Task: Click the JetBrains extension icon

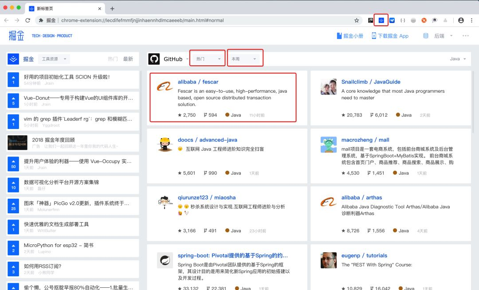Action: pos(371,20)
